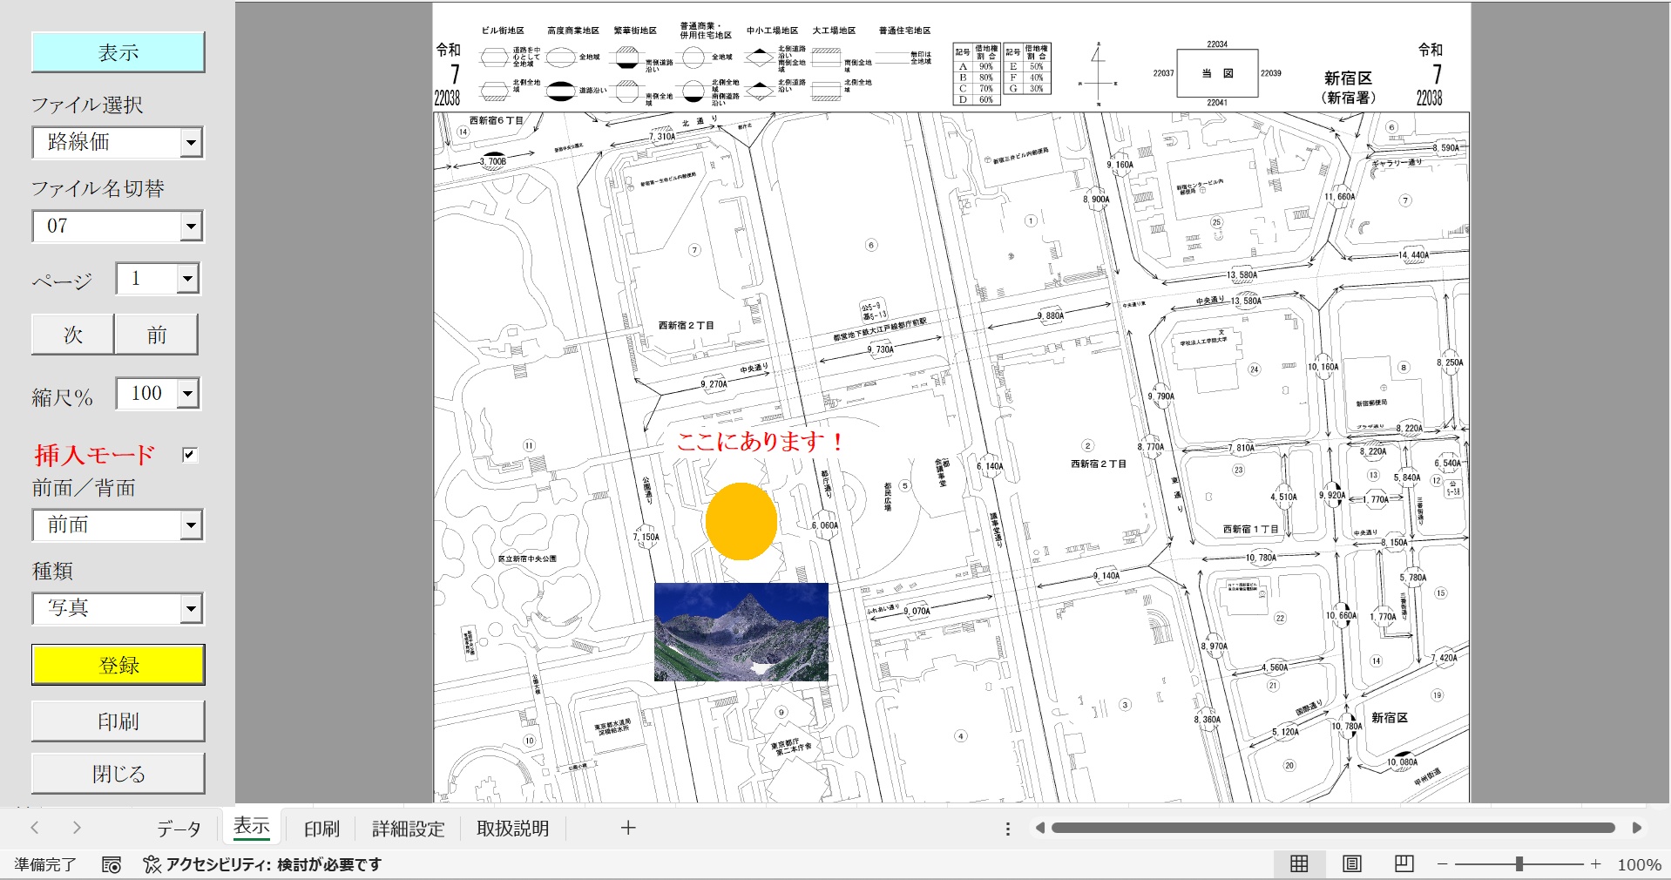Adjust the zoom slider in status bar

click(x=1519, y=864)
